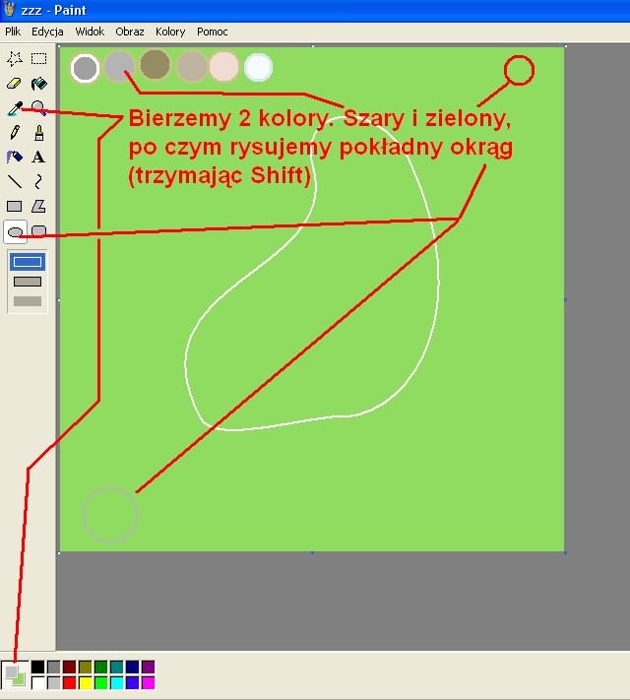Pick white from the palette

[x=38, y=682]
